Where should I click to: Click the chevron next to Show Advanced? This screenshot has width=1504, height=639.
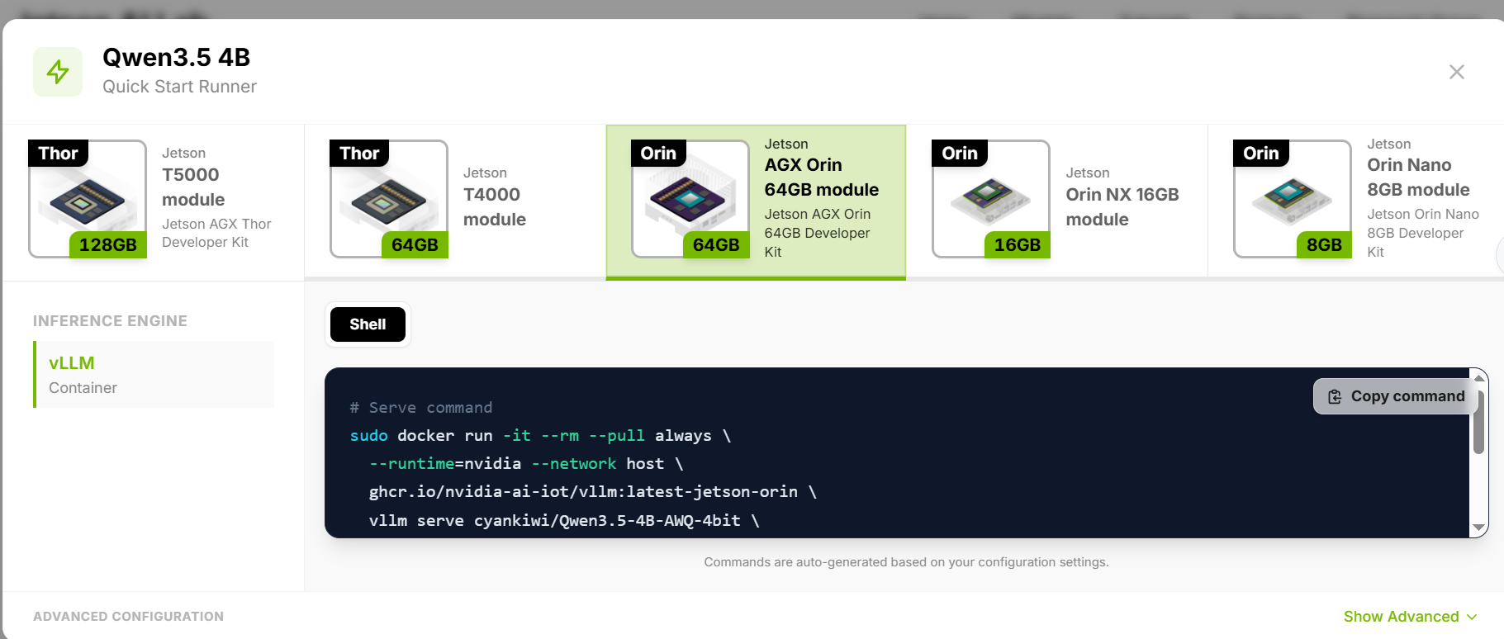point(1472,617)
